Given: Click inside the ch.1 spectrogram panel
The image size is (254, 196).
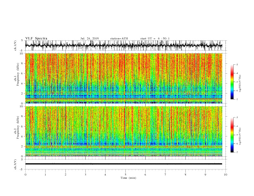Looking at the screenshot, I should click(123, 78).
